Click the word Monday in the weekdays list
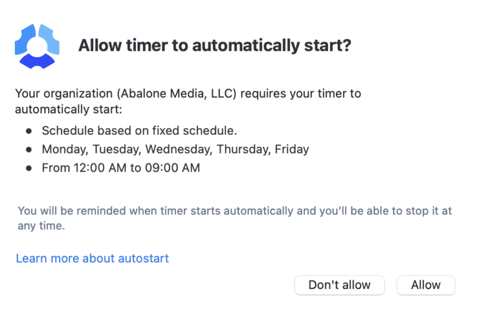The height and width of the screenshot is (315, 477). pos(63,149)
